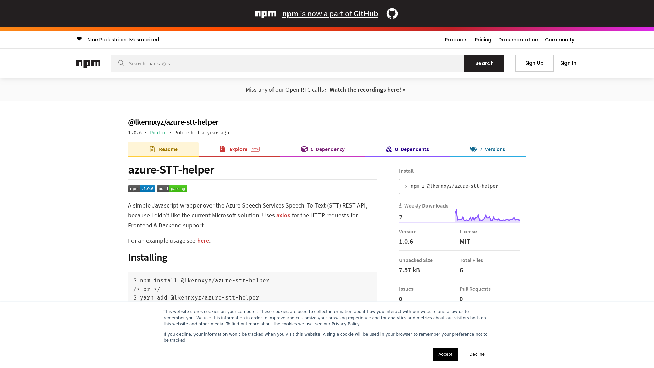
Task: Open the Readme tab
Action: coord(163,149)
